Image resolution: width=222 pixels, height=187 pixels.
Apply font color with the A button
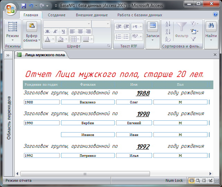pos(47,39)
